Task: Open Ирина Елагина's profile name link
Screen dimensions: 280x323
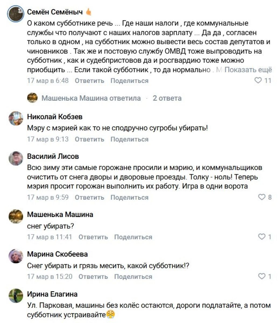Action: (x=52, y=294)
